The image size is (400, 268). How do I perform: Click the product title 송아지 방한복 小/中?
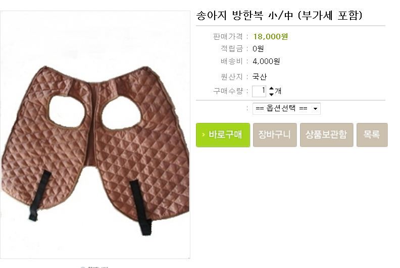244,16
